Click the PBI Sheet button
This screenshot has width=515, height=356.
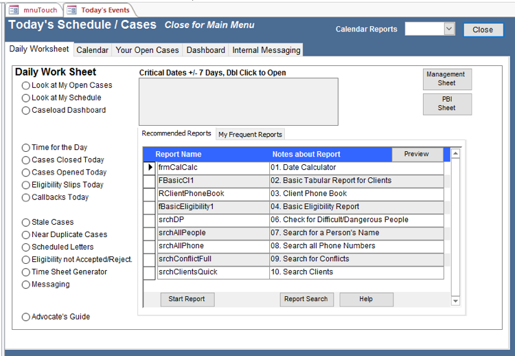pyautogui.click(x=446, y=104)
